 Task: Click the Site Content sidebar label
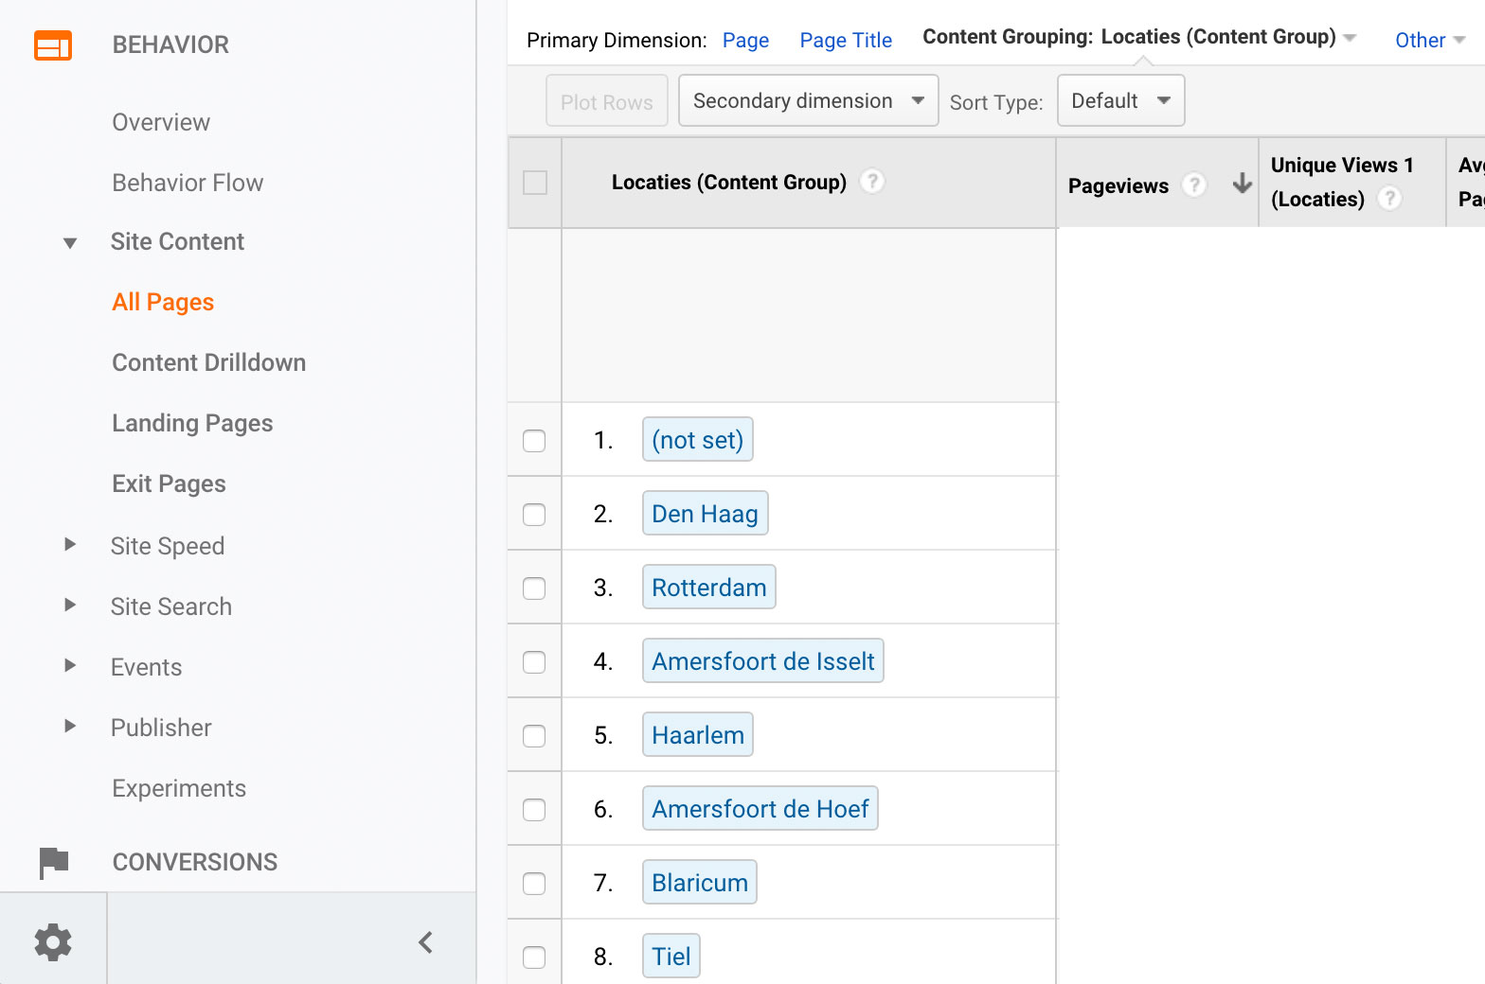click(177, 241)
